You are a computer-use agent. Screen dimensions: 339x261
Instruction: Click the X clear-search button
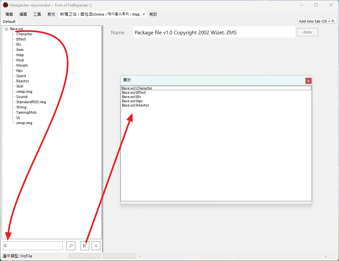click(x=96, y=246)
